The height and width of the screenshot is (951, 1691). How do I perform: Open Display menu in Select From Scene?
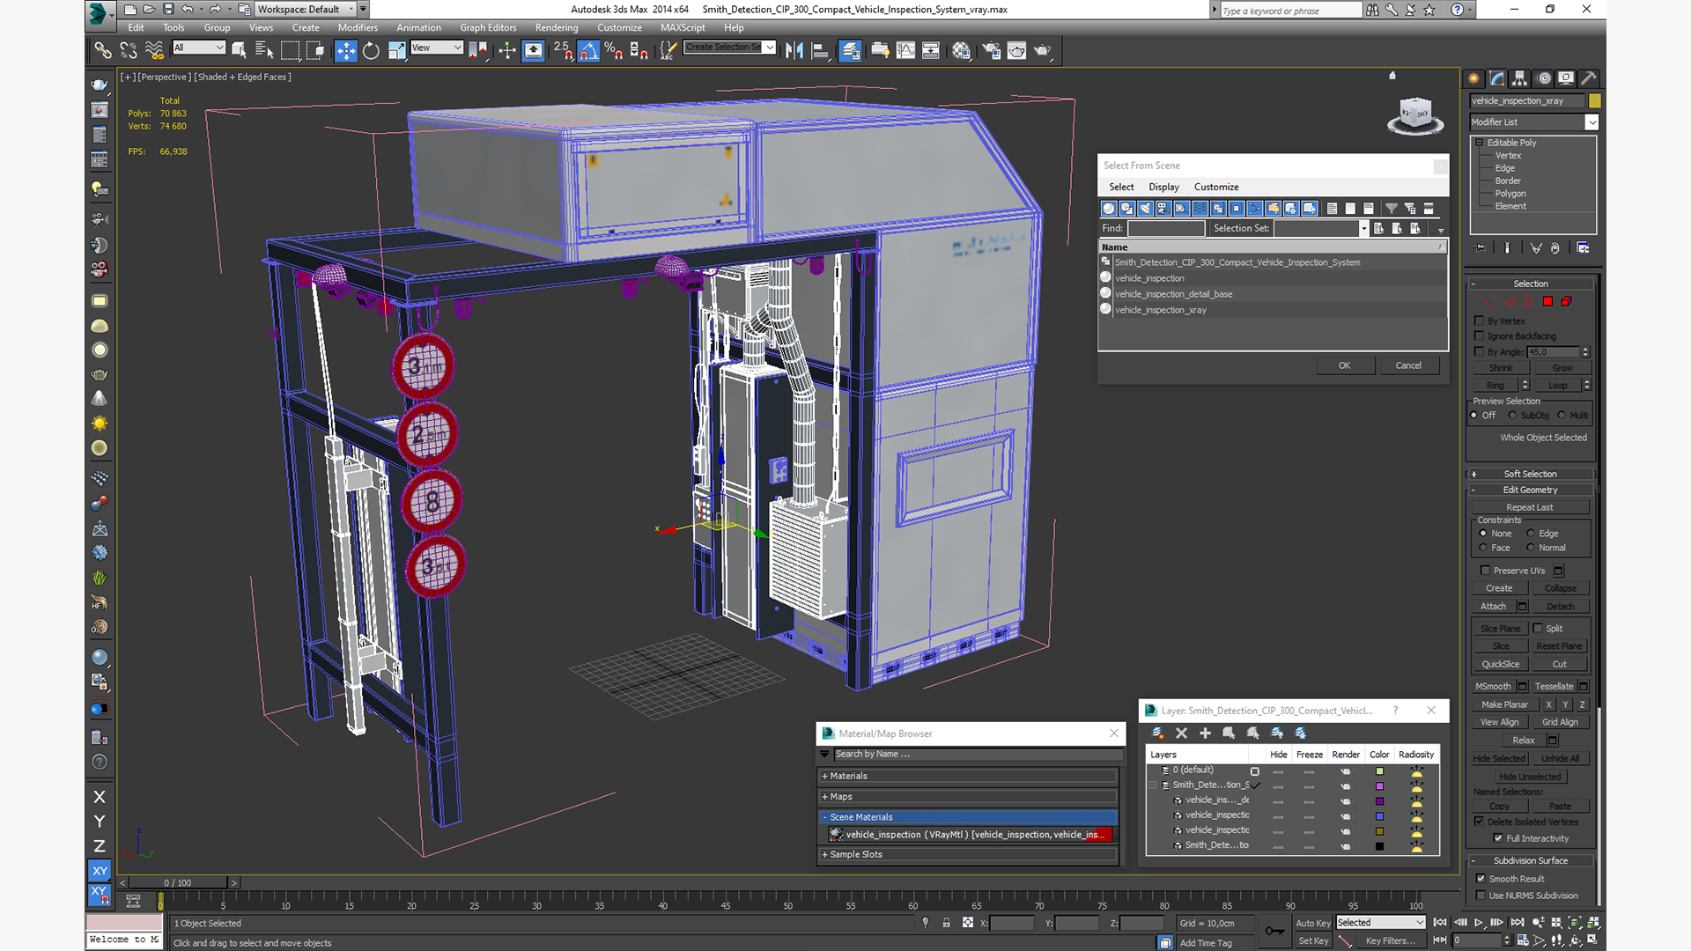pos(1163,187)
